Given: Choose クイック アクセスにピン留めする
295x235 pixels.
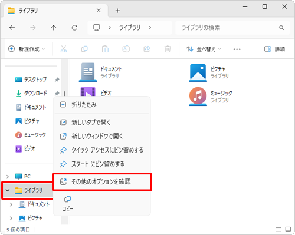Looking at the screenshot, I should 102,150.
